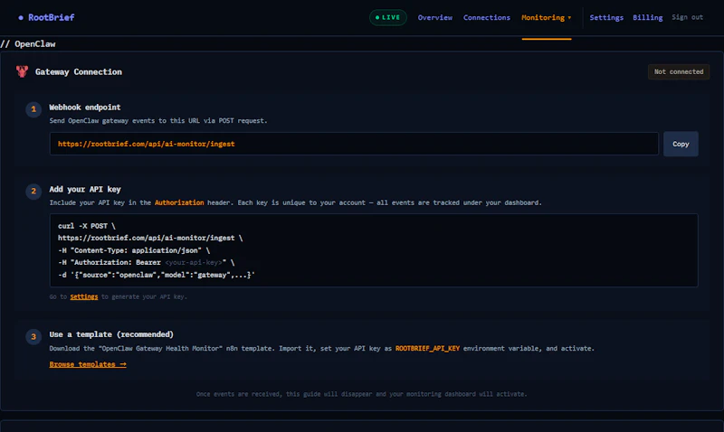Open the Browse templates link
The image size is (724, 432).
tap(88, 364)
